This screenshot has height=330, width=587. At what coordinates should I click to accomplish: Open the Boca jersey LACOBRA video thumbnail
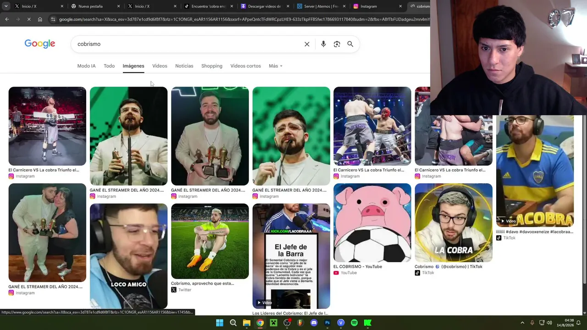pos(535,171)
